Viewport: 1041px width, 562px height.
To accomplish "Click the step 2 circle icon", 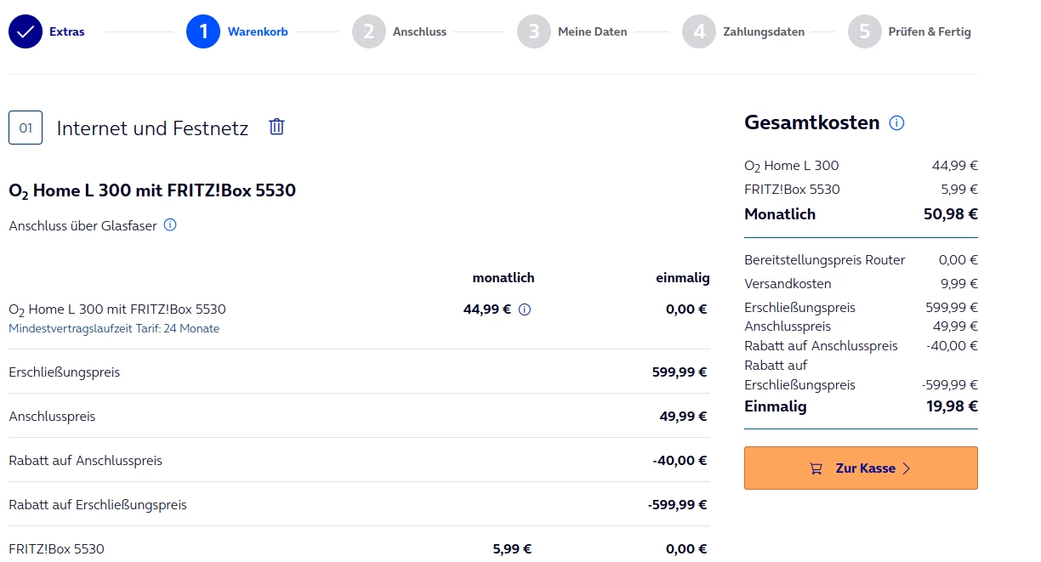I will 368,32.
